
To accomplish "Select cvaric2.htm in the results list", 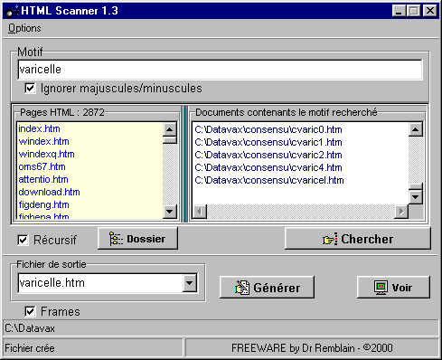I will [268, 155].
